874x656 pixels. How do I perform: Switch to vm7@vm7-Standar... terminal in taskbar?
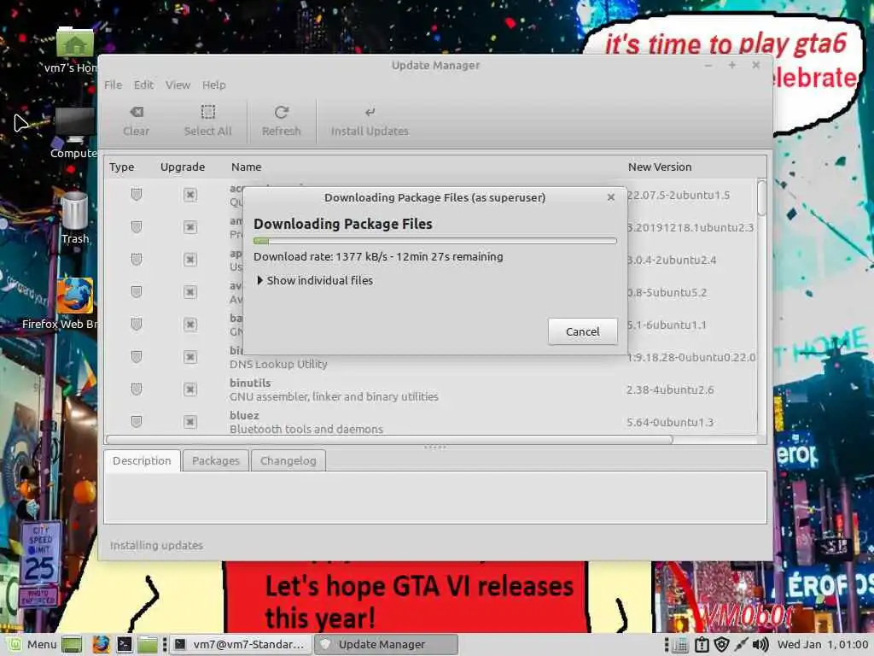tap(240, 644)
